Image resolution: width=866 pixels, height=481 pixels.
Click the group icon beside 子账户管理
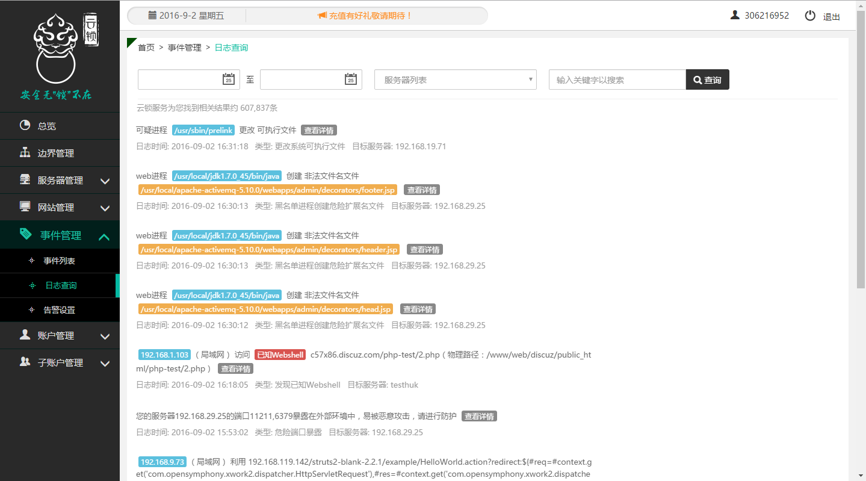coord(25,362)
